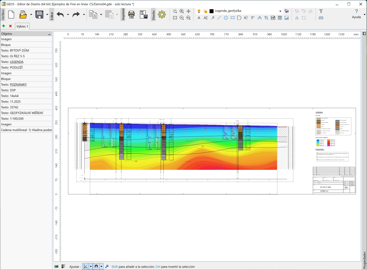Select the rectangle drawing tool
This screenshot has width=367, height=270.
coord(233,18)
